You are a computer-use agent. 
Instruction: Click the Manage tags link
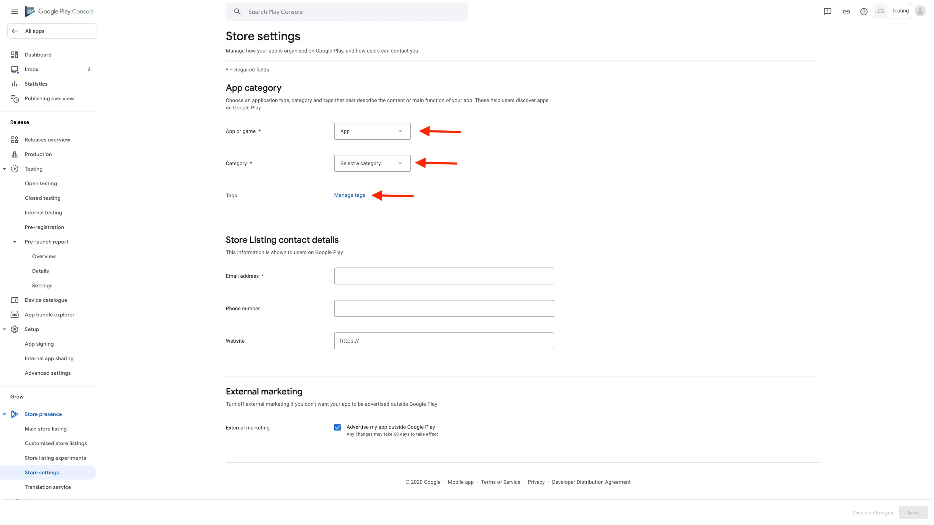350,195
